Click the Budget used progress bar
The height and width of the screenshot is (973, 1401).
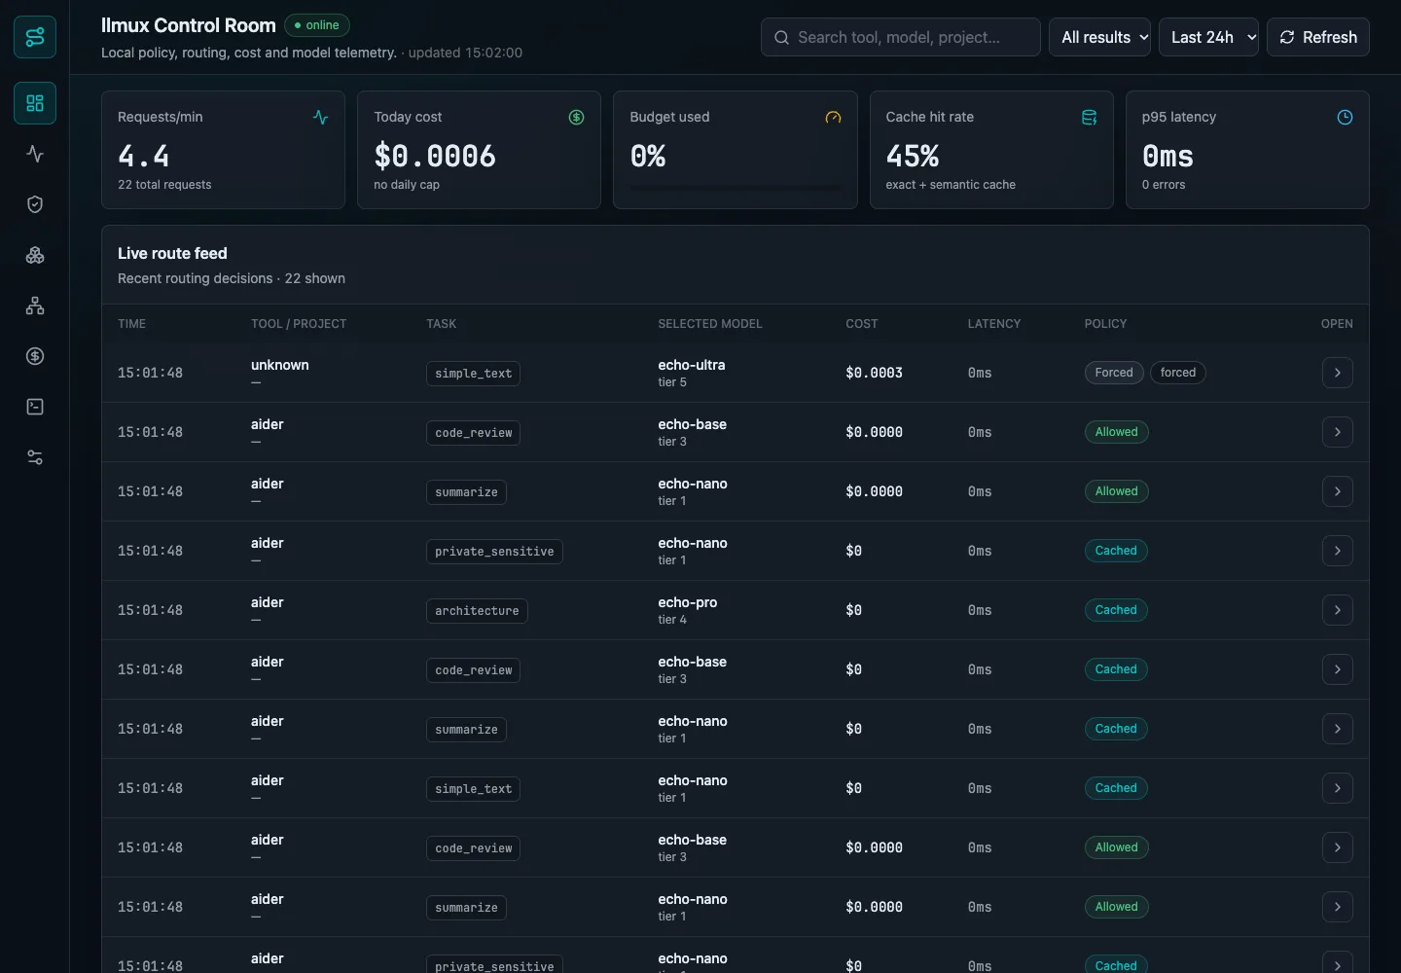(x=735, y=187)
